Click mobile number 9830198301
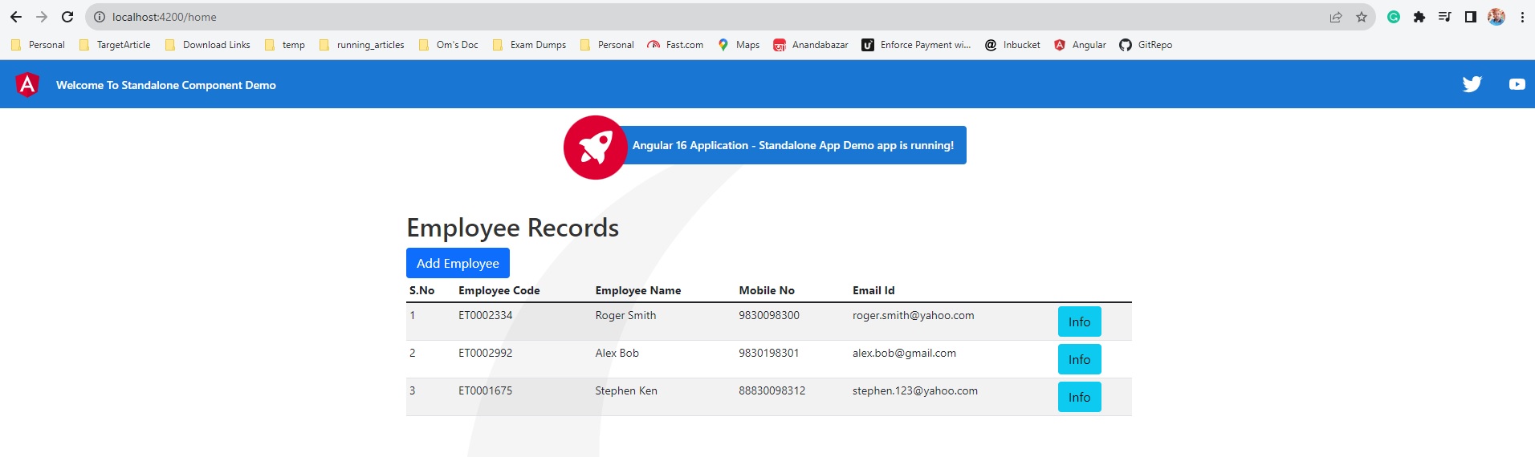Image resolution: width=1535 pixels, height=457 pixels. 769,353
